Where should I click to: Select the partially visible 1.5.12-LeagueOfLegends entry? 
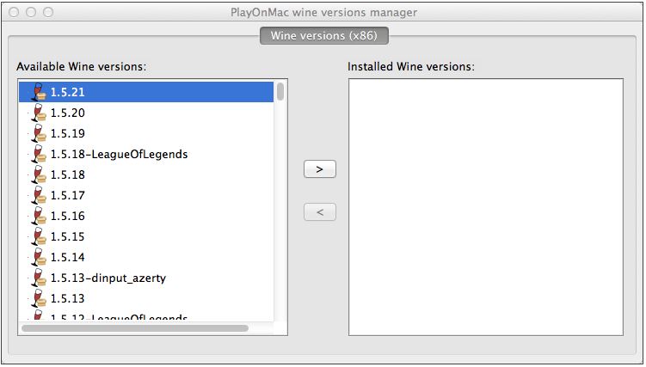(146, 316)
